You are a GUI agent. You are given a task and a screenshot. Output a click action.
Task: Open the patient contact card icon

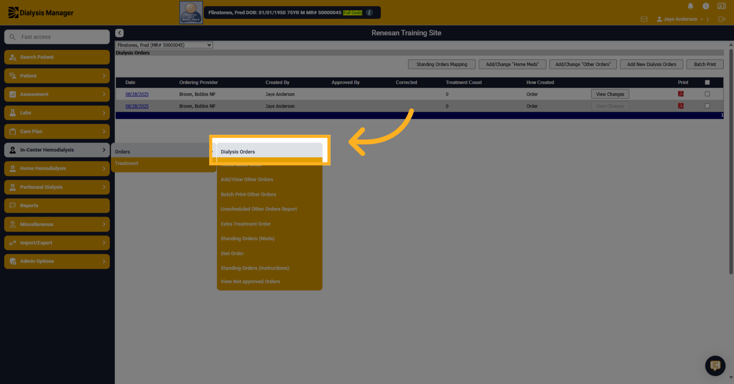(x=721, y=6)
